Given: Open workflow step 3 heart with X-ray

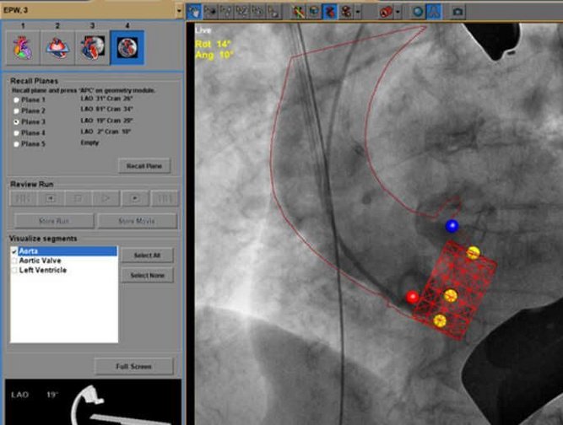Looking at the screenshot, I should click(92, 48).
